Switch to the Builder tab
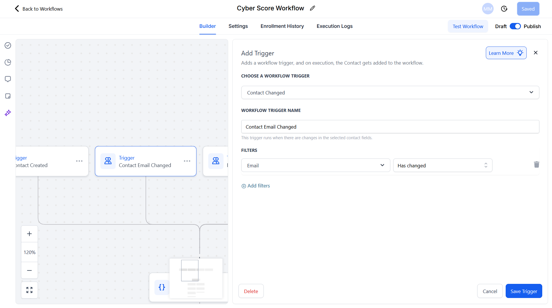This screenshot has height=308, width=552. pos(207,26)
